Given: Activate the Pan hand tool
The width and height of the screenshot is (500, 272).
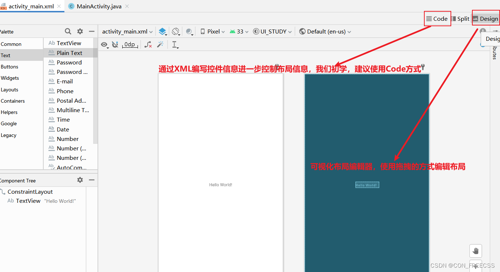Looking at the screenshot, I should 476,251.
